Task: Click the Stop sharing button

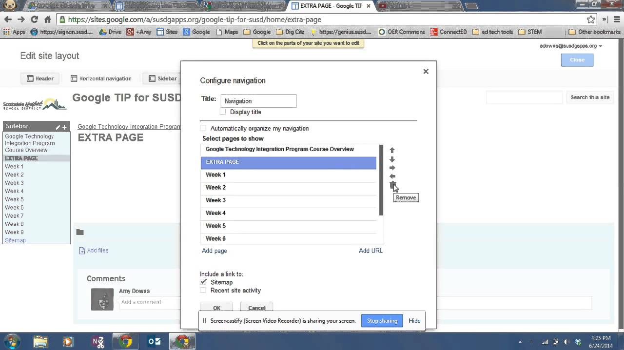Action: coord(382,321)
